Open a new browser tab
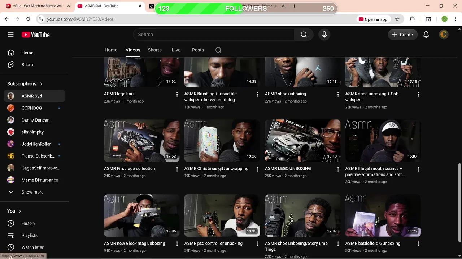Viewport: 462px width, 259px height. (x=294, y=6)
